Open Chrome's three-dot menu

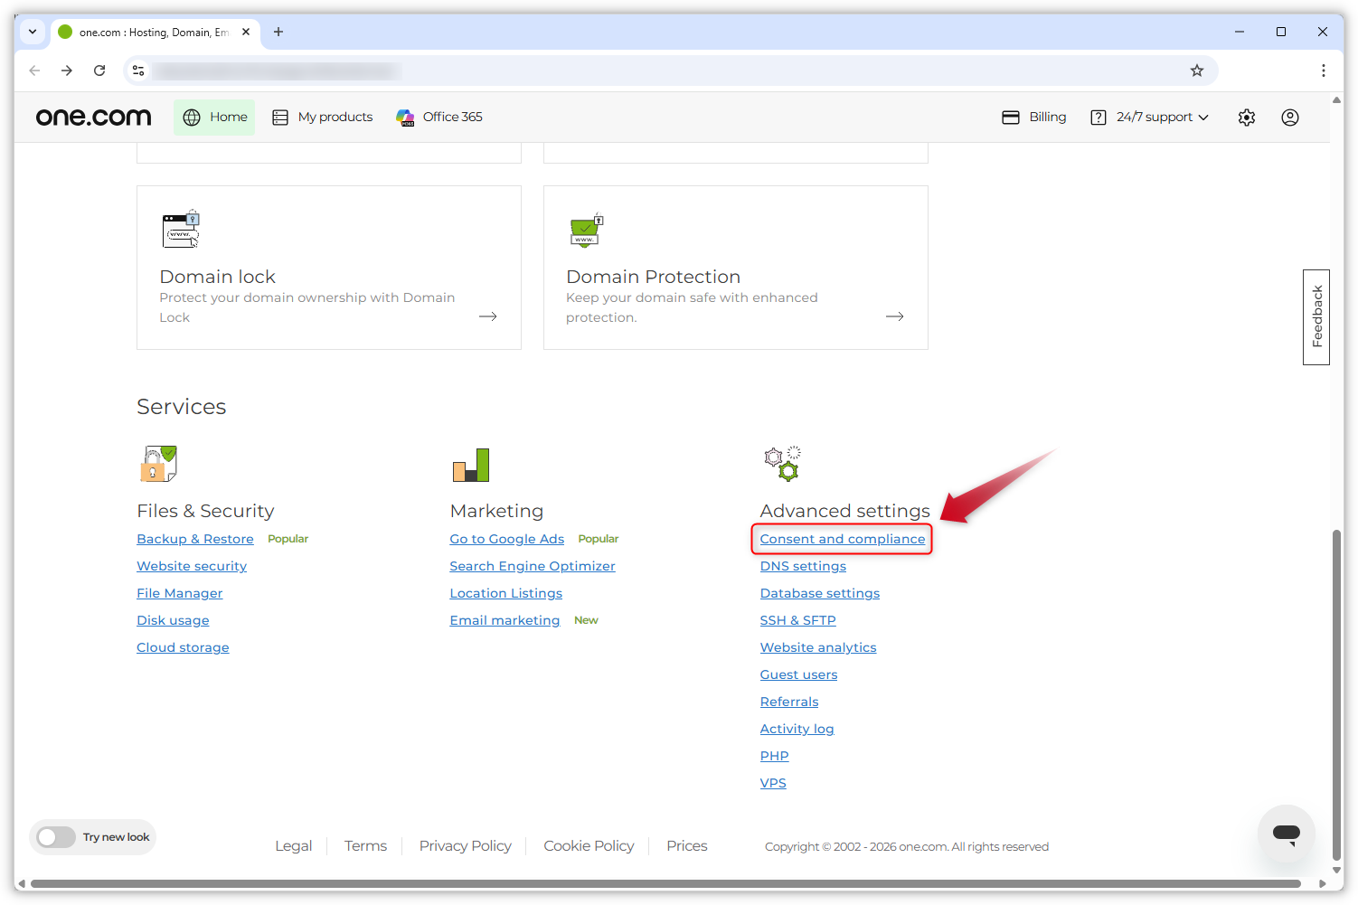pyautogui.click(x=1323, y=71)
